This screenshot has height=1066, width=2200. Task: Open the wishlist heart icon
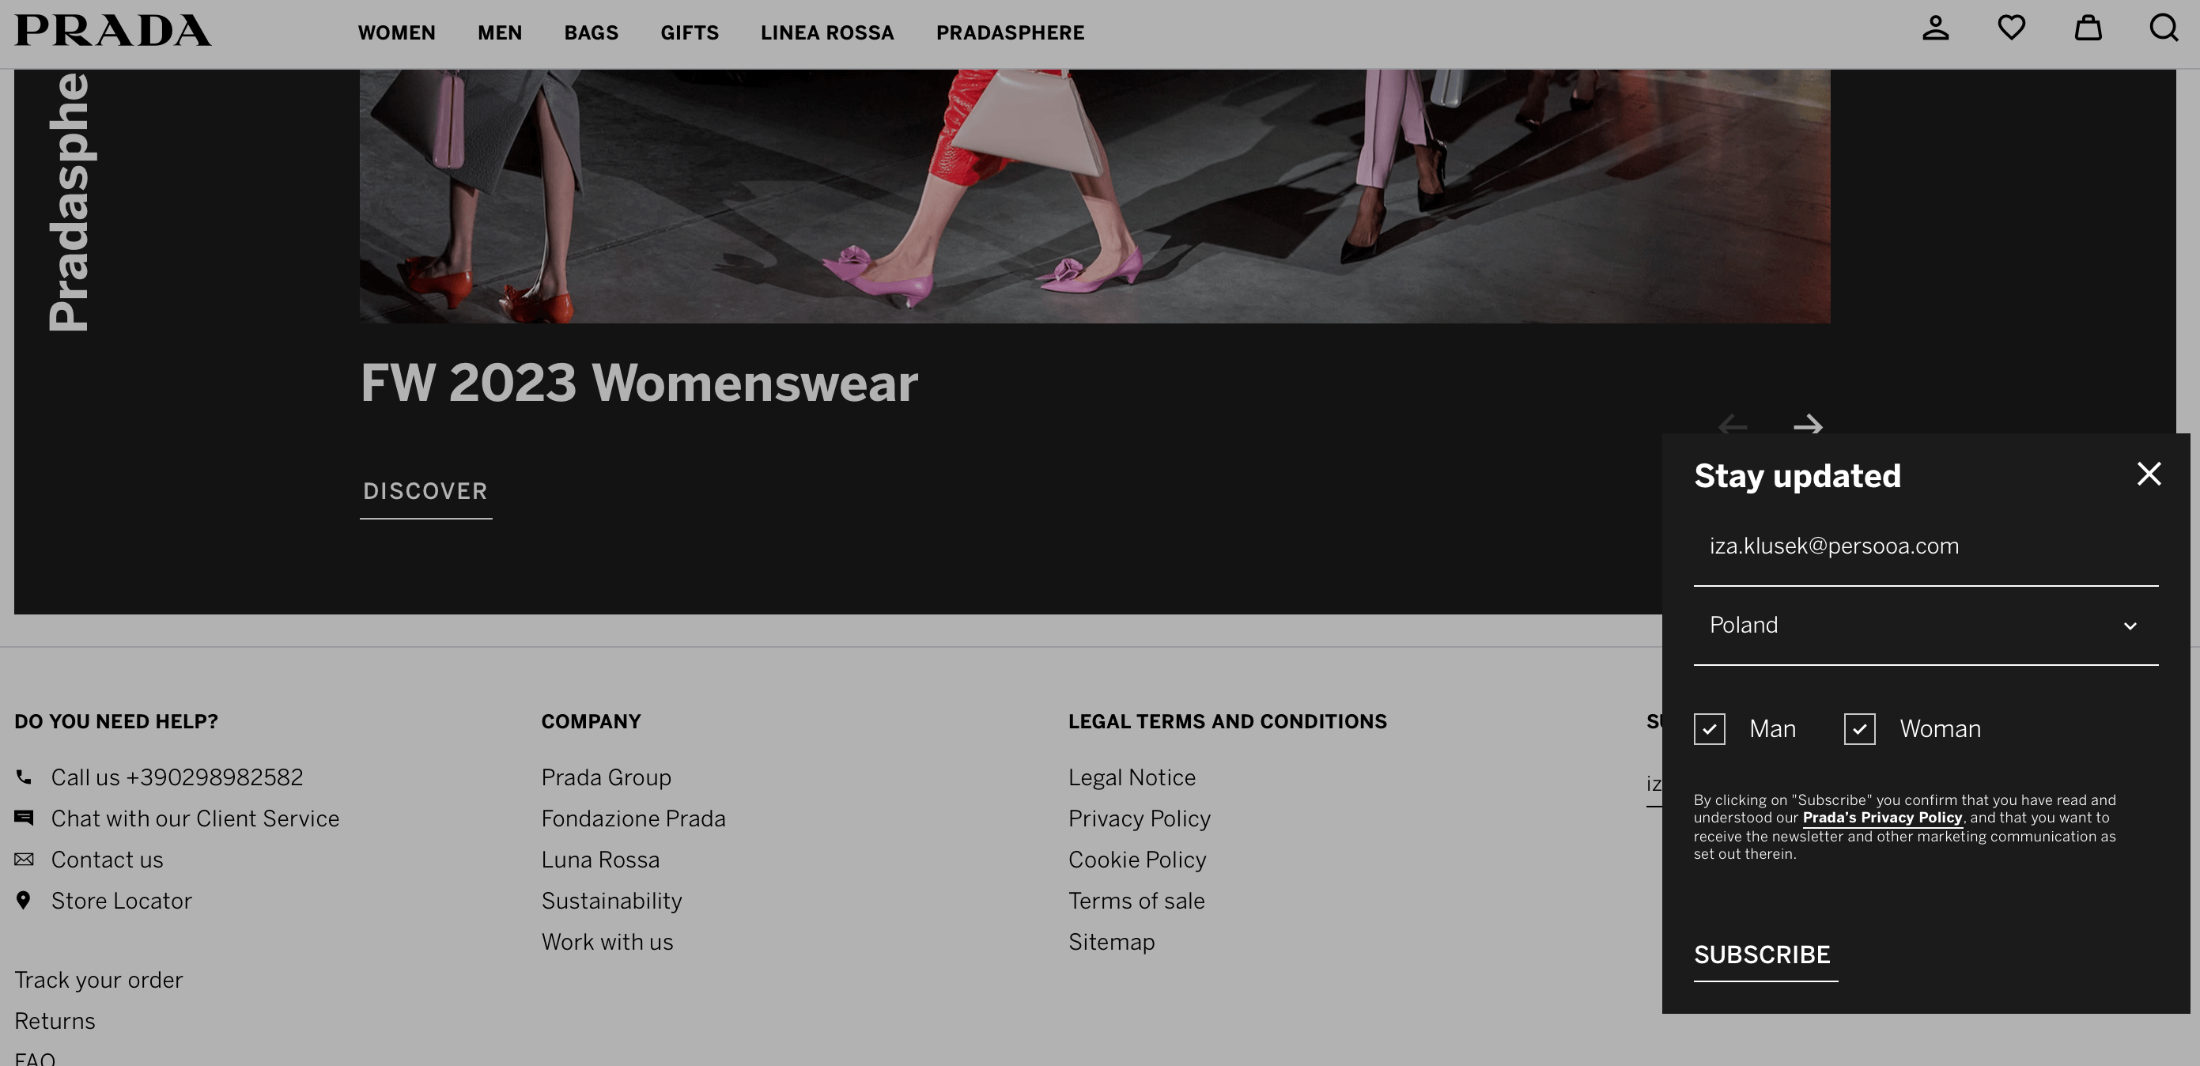(x=2011, y=28)
